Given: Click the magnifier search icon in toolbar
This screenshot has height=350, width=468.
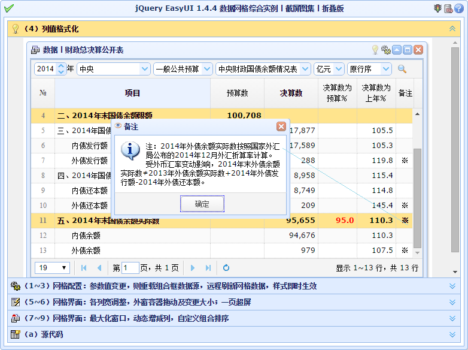Looking at the screenshot, I should [402, 69].
